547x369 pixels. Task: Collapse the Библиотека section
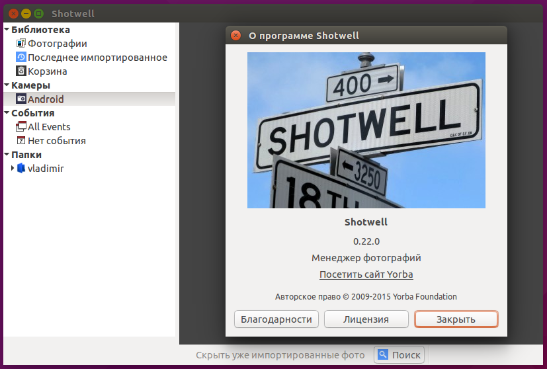7,30
